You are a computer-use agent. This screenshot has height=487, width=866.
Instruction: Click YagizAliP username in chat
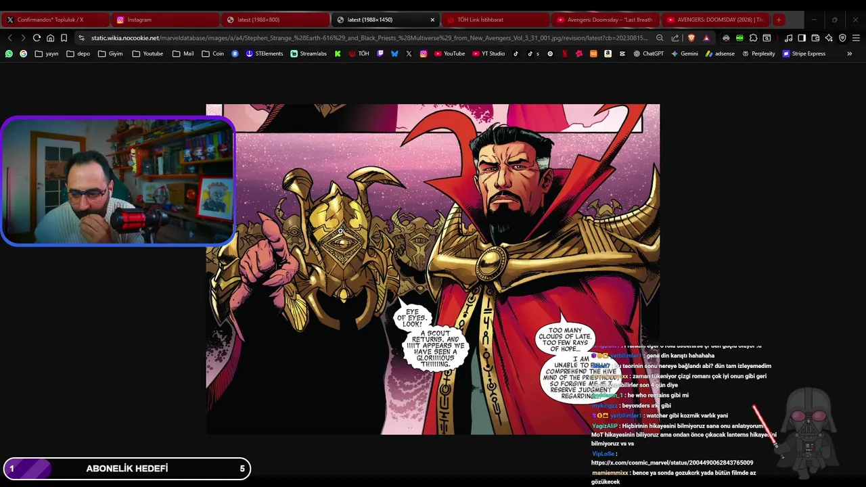(x=605, y=426)
